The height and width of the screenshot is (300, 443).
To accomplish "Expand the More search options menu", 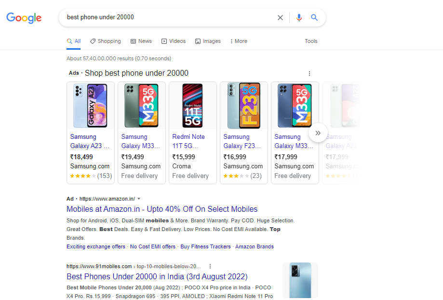I will coord(239,41).
